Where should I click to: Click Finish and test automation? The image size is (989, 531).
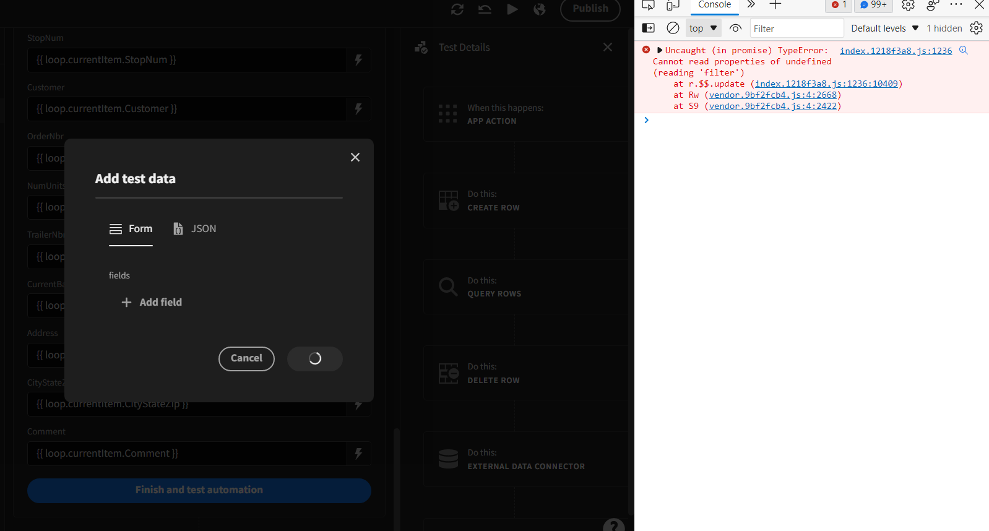199,490
